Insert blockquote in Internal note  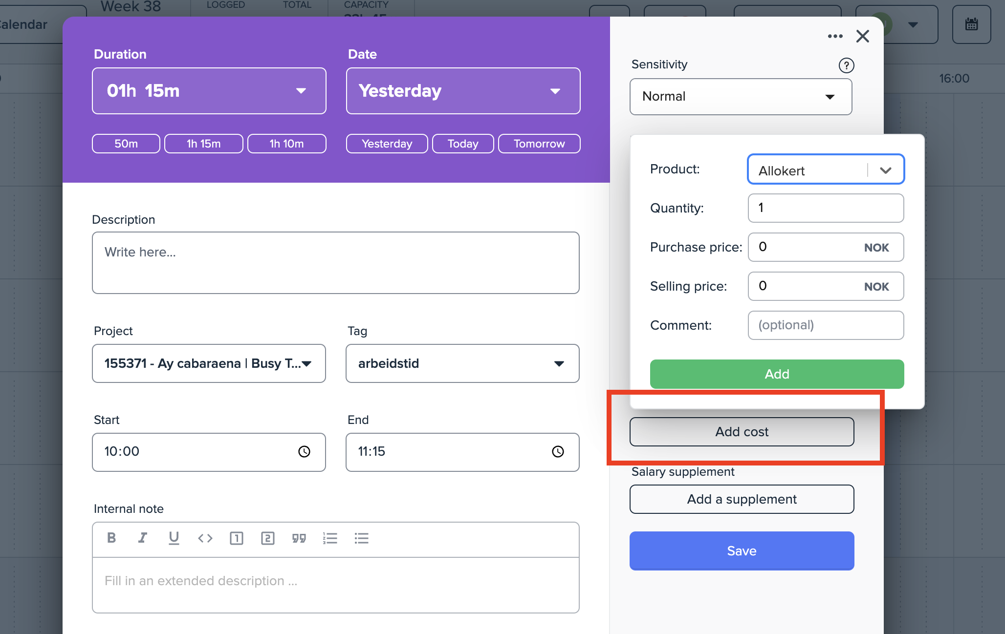(299, 538)
